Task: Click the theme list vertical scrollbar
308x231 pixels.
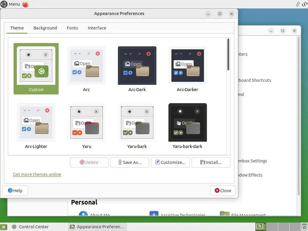Action: (228, 54)
